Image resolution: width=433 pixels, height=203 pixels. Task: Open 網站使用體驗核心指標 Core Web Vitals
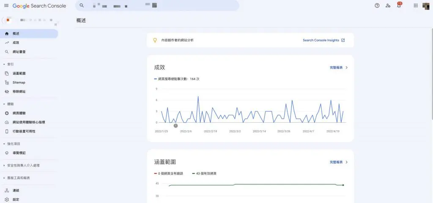pos(29,122)
